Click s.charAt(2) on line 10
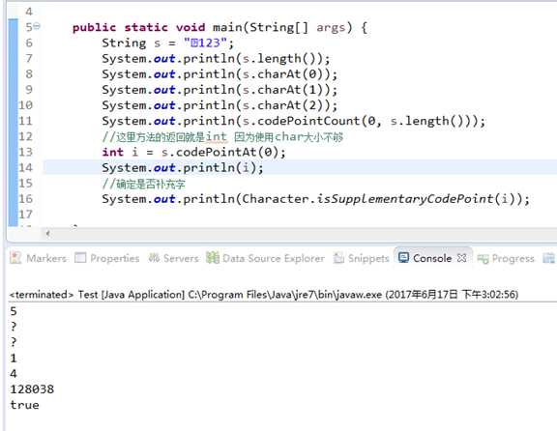Viewport: 557px width, 431px height. coord(281,105)
